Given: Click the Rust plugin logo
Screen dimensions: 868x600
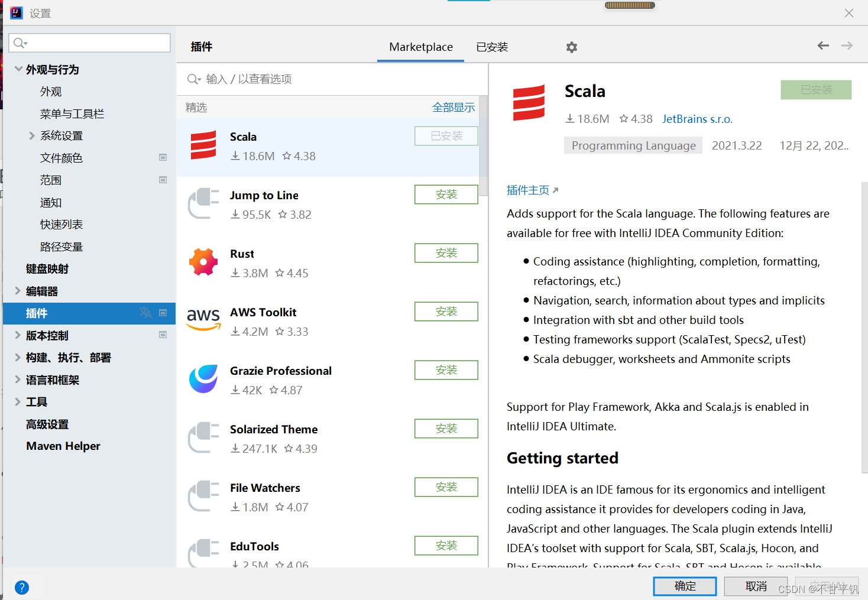Looking at the screenshot, I should click(x=203, y=262).
